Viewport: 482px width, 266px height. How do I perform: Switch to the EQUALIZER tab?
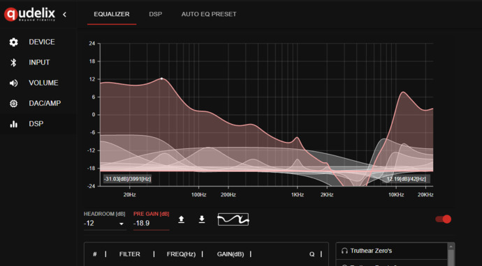tap(112, 15)
